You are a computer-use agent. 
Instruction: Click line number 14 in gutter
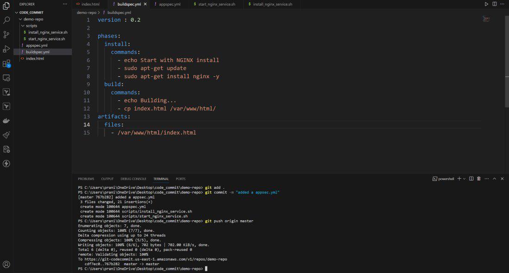87,124
